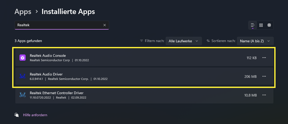This screenshot has width=288, height=124.
Task: Go back to Apps breadcrumb
Action: [23, 12]
